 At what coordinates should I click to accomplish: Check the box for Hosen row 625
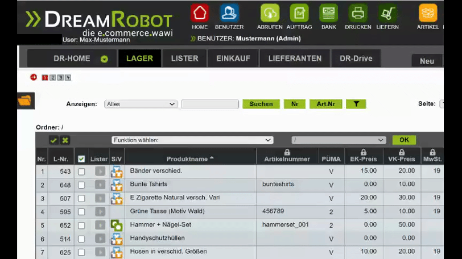tap(81, 252)
